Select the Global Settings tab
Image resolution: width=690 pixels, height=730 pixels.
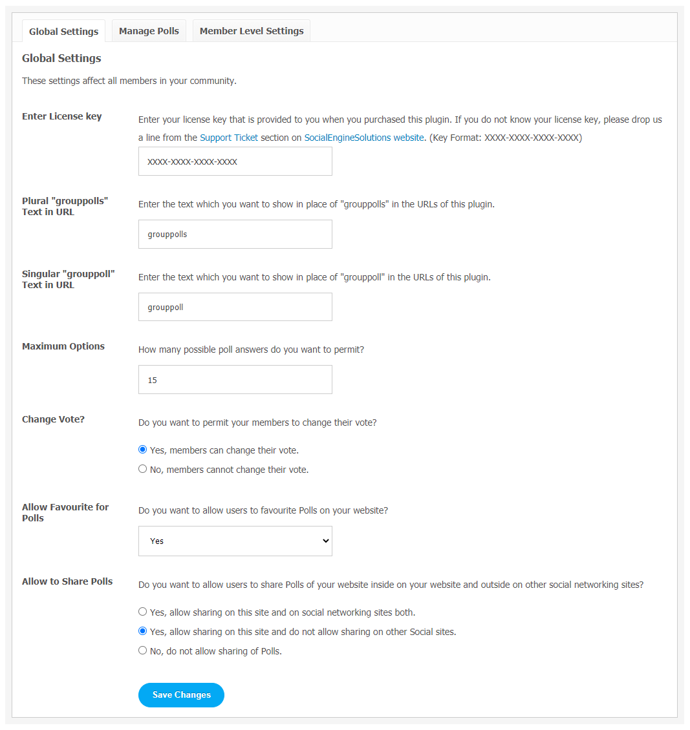point(63,31)
